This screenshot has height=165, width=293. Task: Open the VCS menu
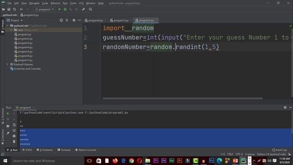tap(81, 3)
